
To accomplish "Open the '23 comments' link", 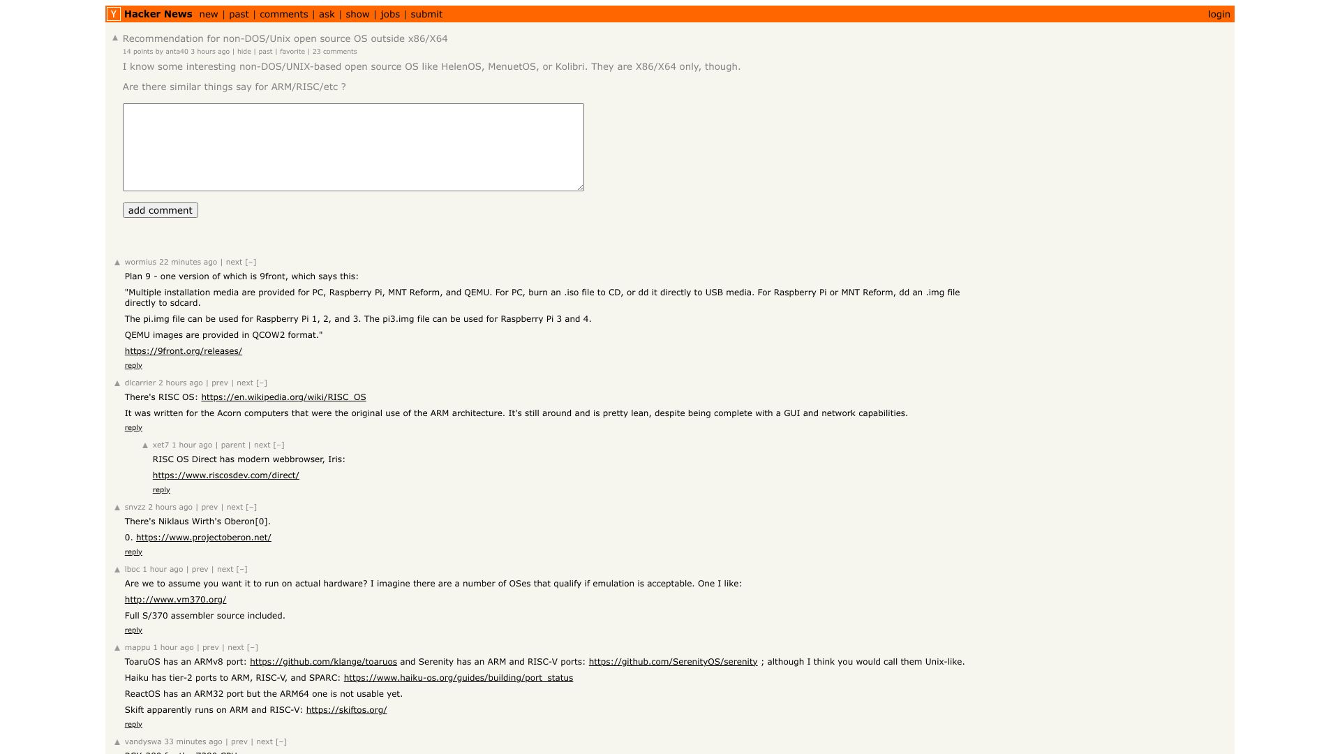I will coord(334,52).
